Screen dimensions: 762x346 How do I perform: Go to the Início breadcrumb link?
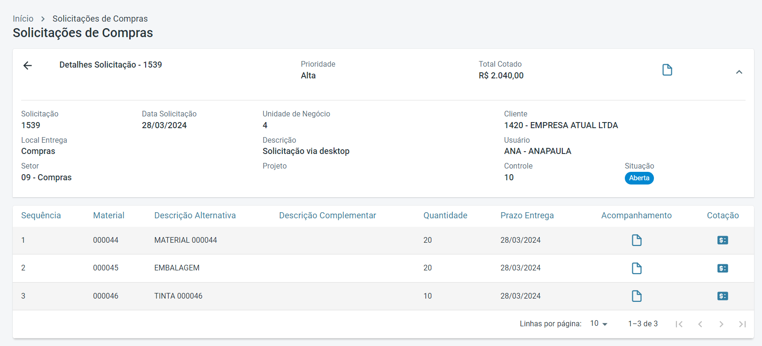pos(23,19)
